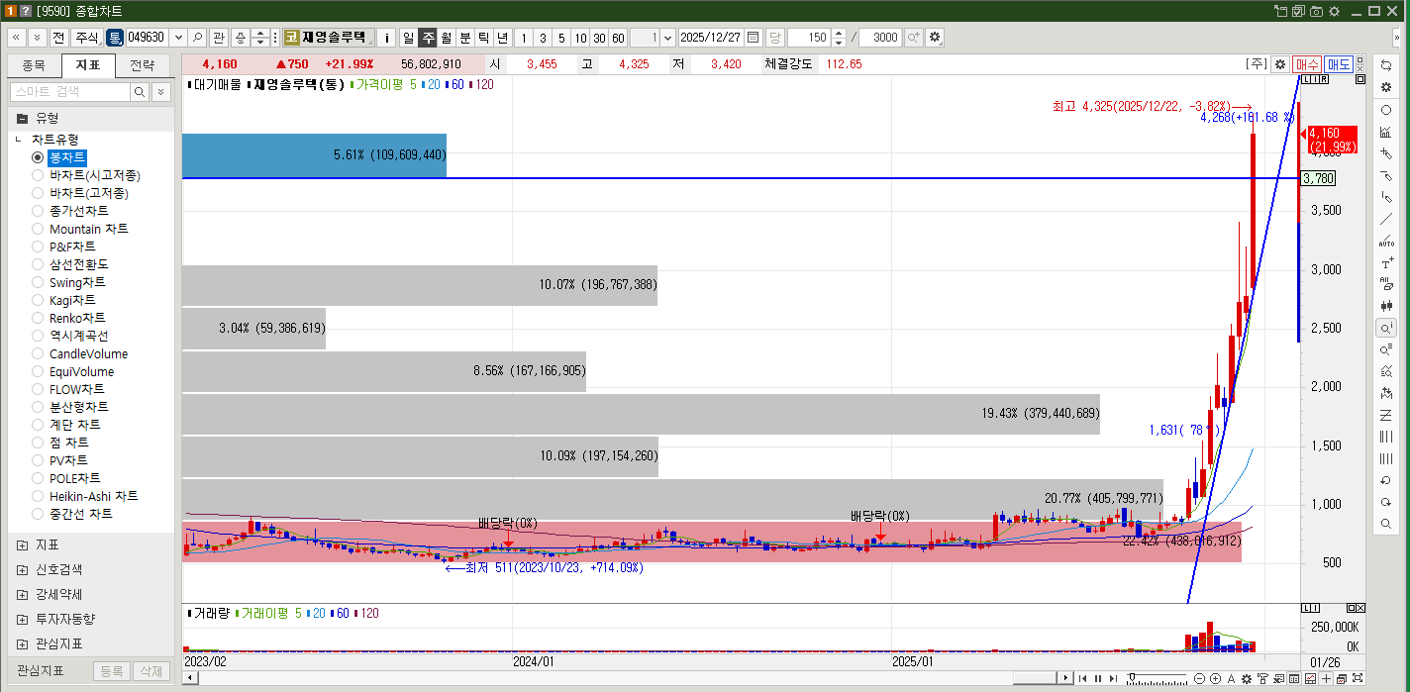Select the 바차트(시고저종) chart type
1410x692 pixels.
click(38, 175)
